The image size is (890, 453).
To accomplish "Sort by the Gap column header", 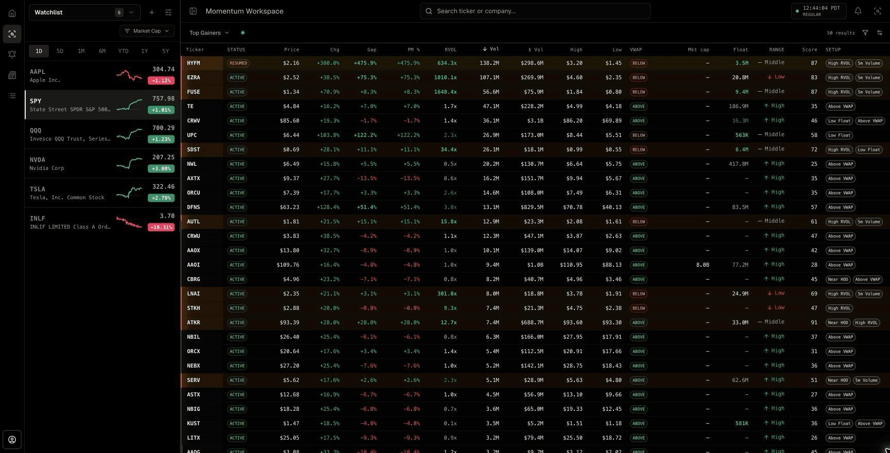I will (x=371, y=50).
